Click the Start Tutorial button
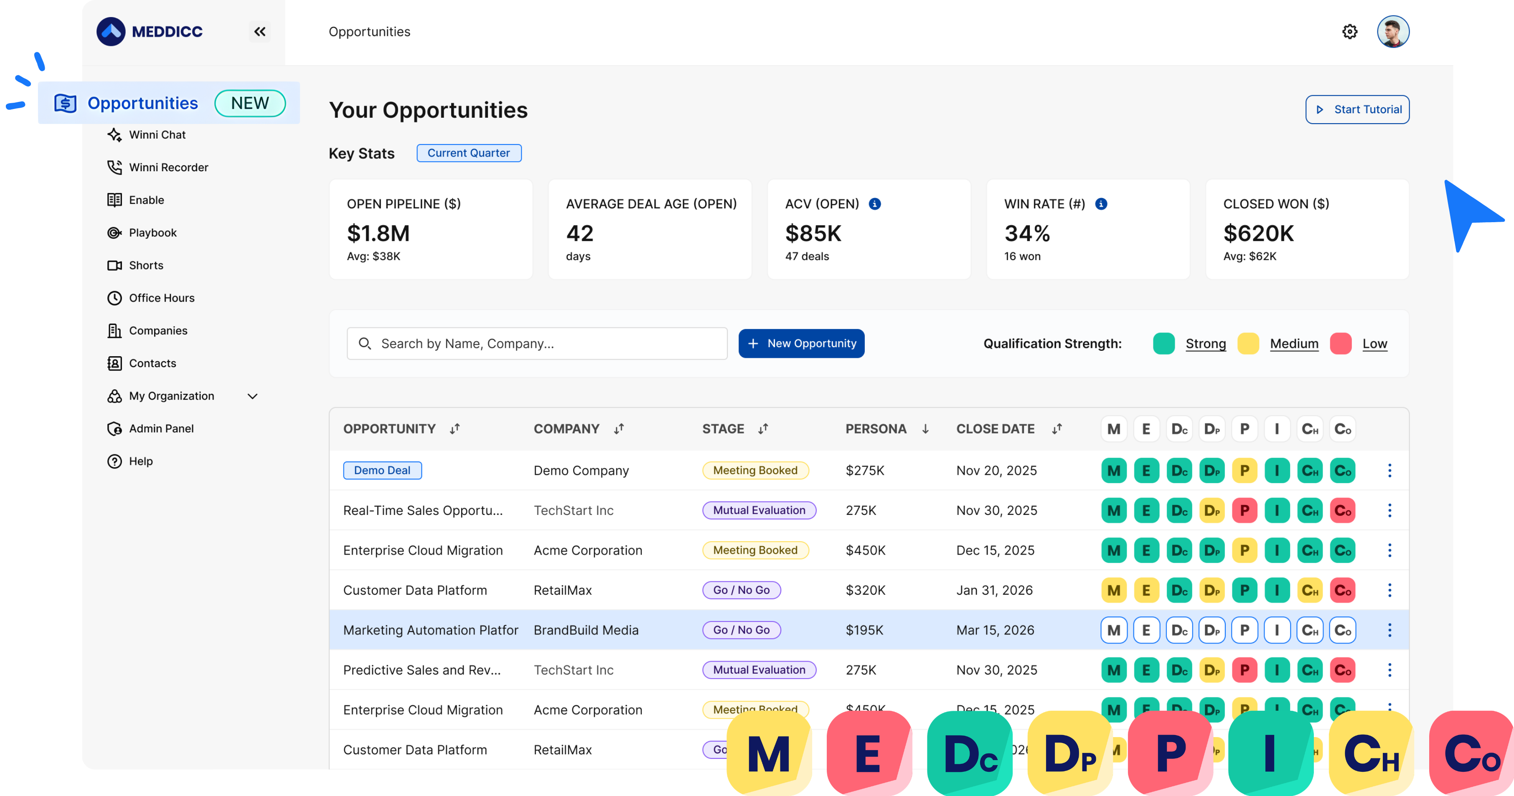This screenshot has width=1514, height=796. [x=1357, y=110]
